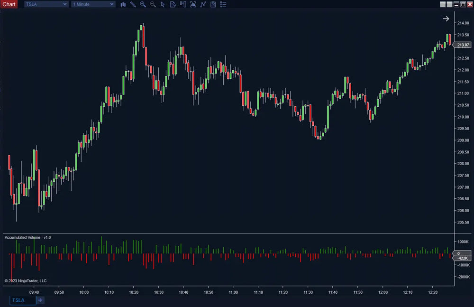Image resolution: width=474 pixels, height=307 pixels.
Task: Click the go-to-latest-bar arrow button
Action: [446, 19]
